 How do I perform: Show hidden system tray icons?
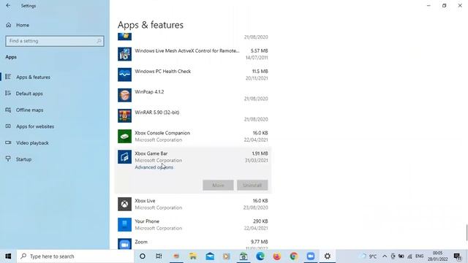[385, 256]
